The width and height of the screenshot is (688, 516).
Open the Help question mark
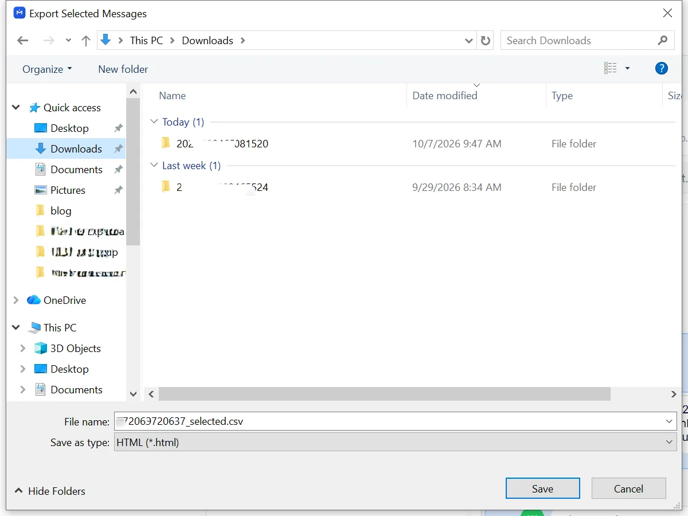pos(661,68)
